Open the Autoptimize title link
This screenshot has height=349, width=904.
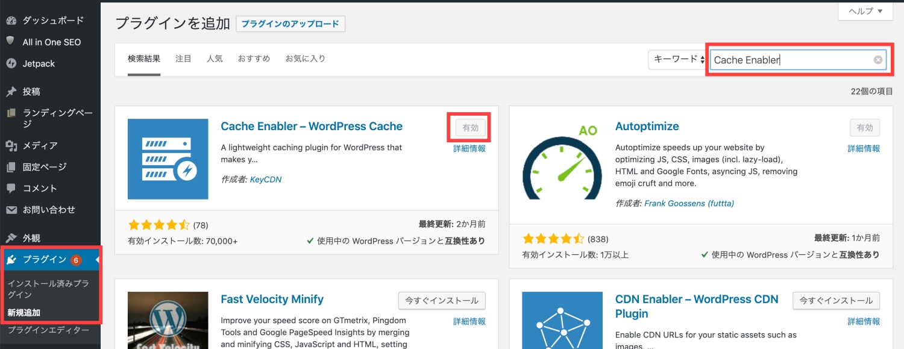[x=647, y=127]
